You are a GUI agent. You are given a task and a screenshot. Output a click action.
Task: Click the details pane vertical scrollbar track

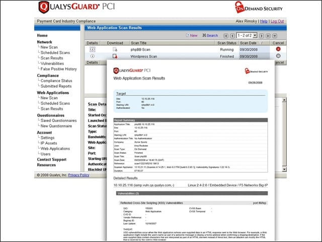pyautogui.click(x=284, y=134)
